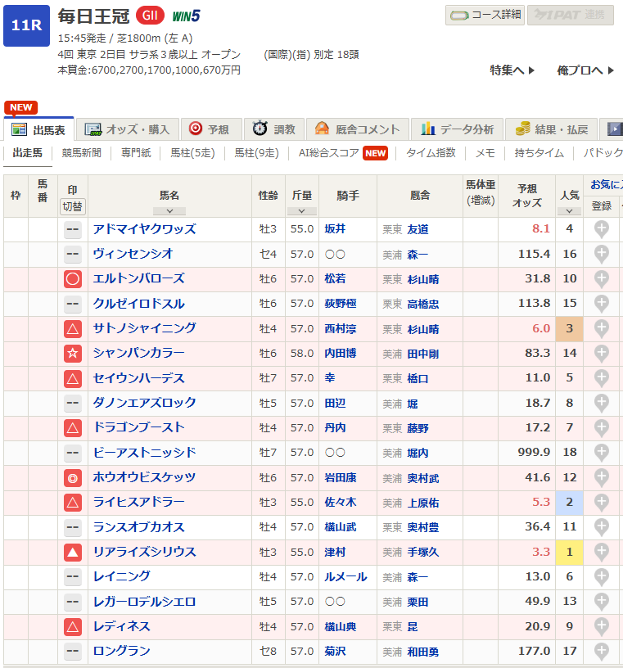Image resolution: width=623 pixels, height=668 pixels.
Task: Add レディネス to favorites with plus icon
Action: [601, 626]
